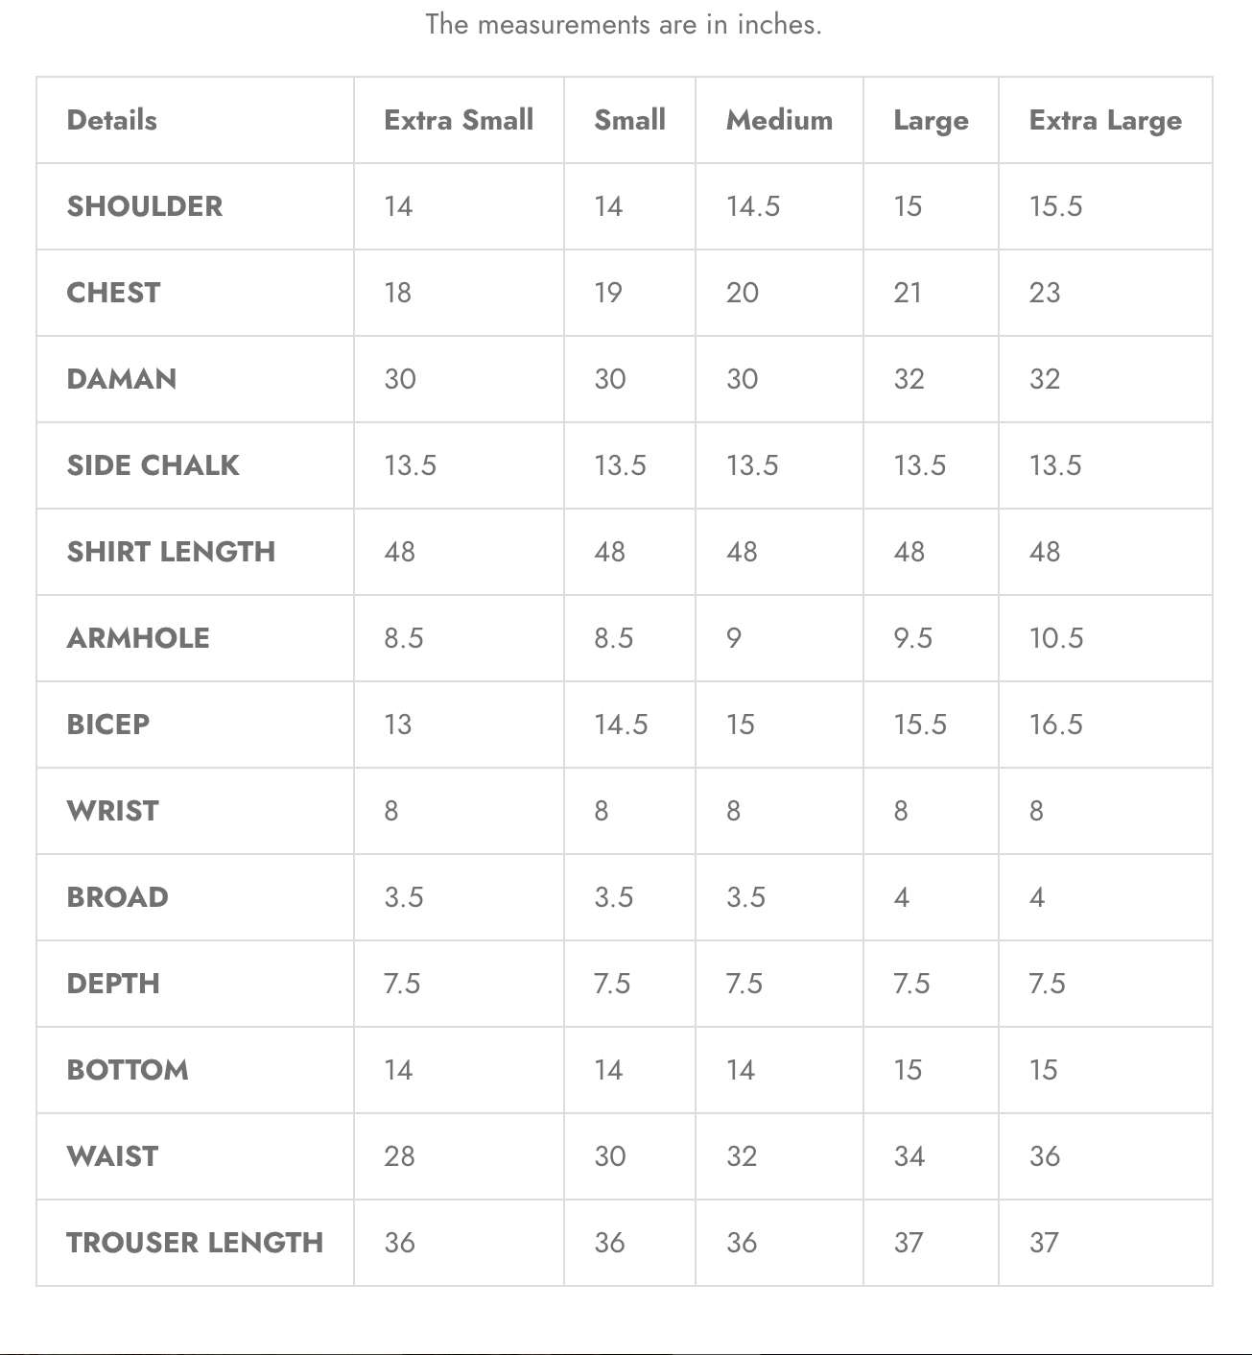1252x1355 pixels.
Task: Click the Details header cell
Action: (x=111, y=120)
